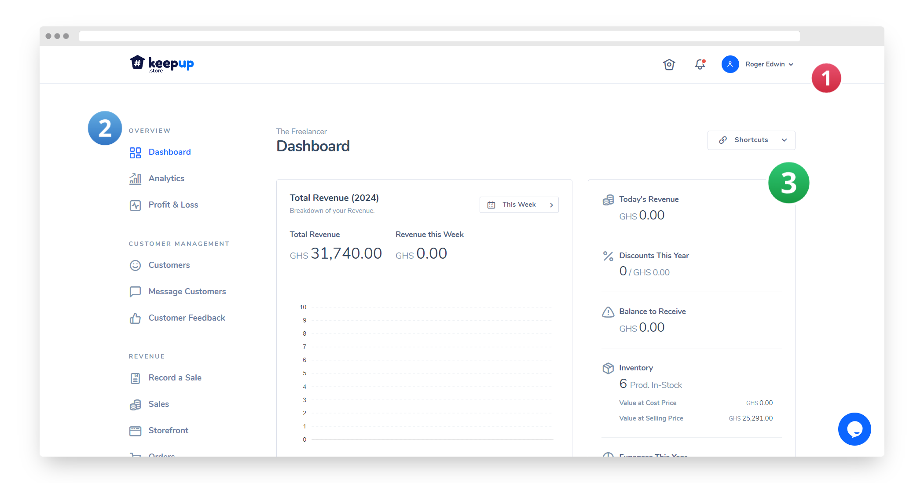Click the keepup.store logo

coord(162,64)
